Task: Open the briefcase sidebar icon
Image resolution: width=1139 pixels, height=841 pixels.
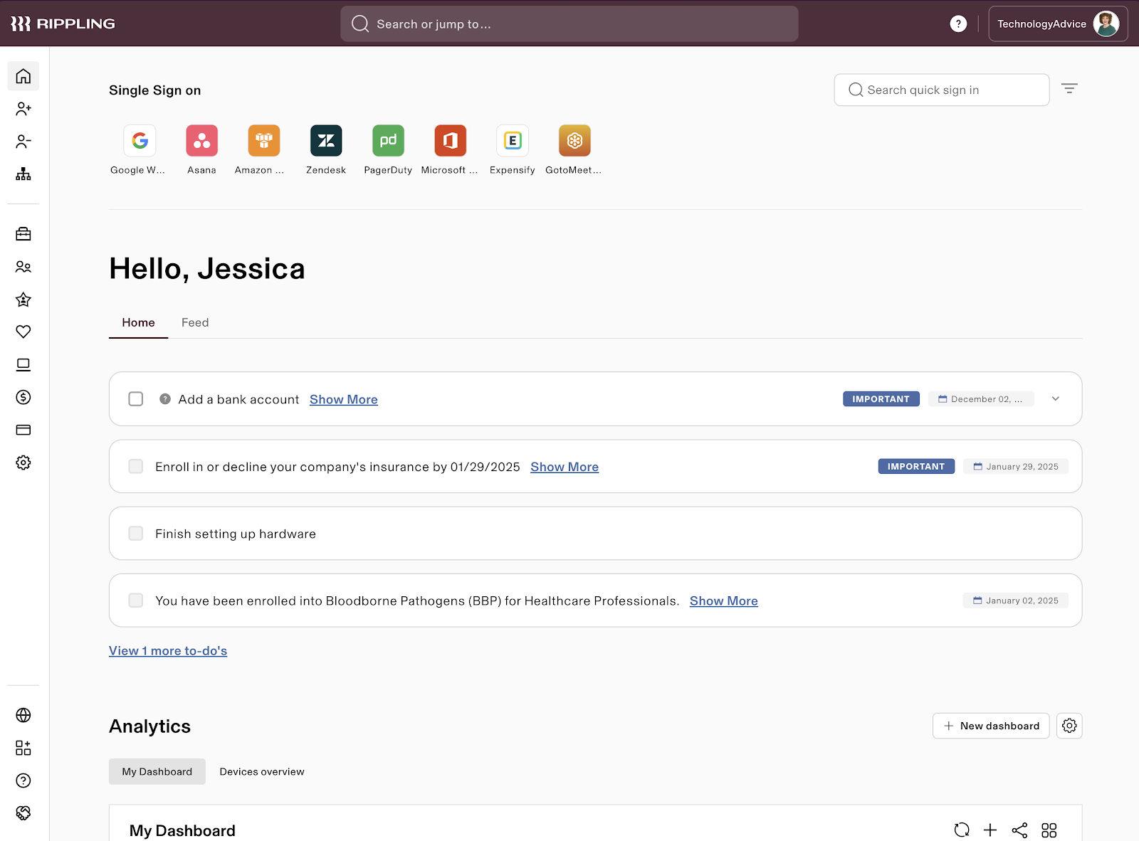Action: [23, 234]
